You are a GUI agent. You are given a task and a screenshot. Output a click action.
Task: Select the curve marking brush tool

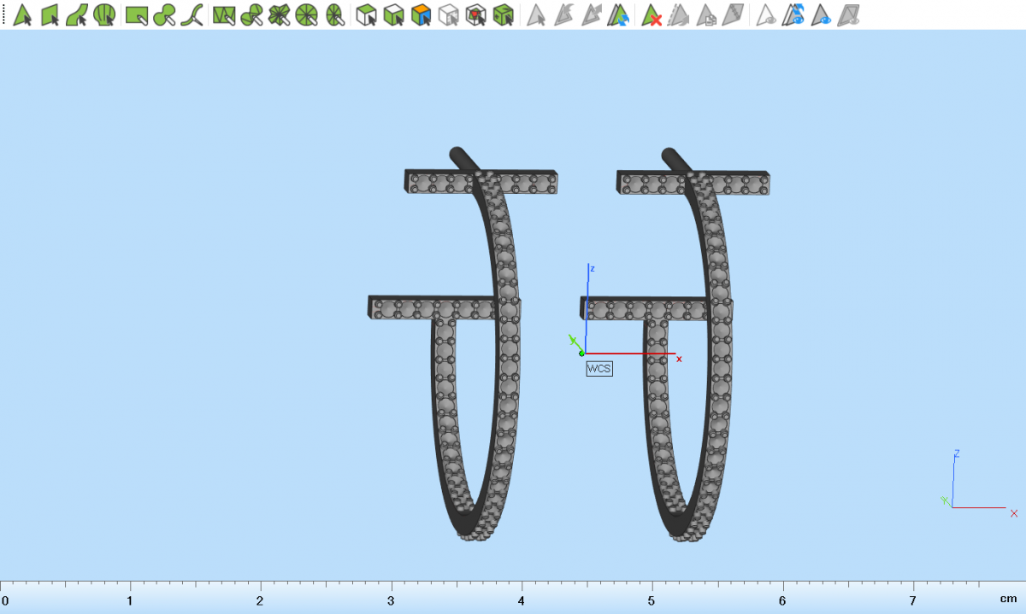coord(192,15)
